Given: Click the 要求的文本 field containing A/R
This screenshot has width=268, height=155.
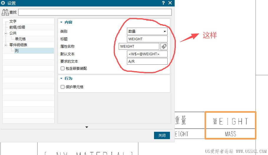Looking at the screenshot, I should 147,61.
